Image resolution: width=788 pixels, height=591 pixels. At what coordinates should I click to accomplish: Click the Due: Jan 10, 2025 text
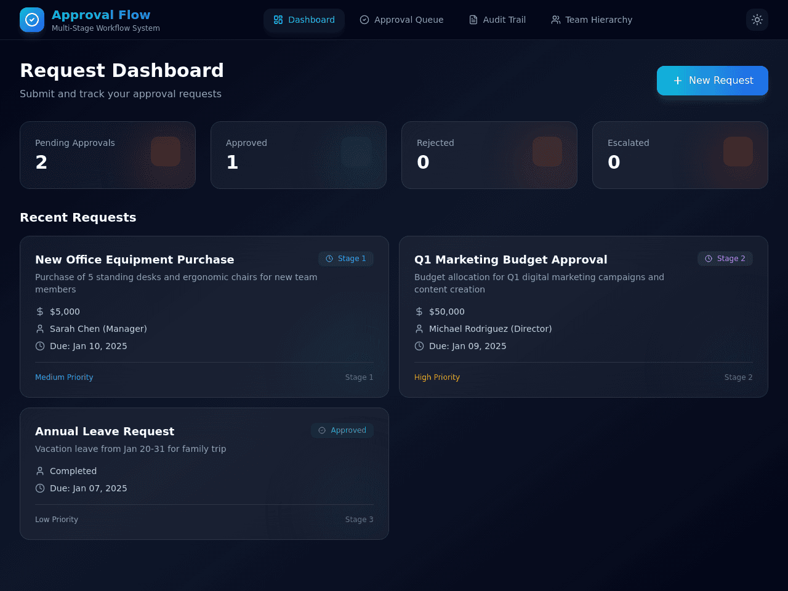pyautogui.click(x=89, y=346)
